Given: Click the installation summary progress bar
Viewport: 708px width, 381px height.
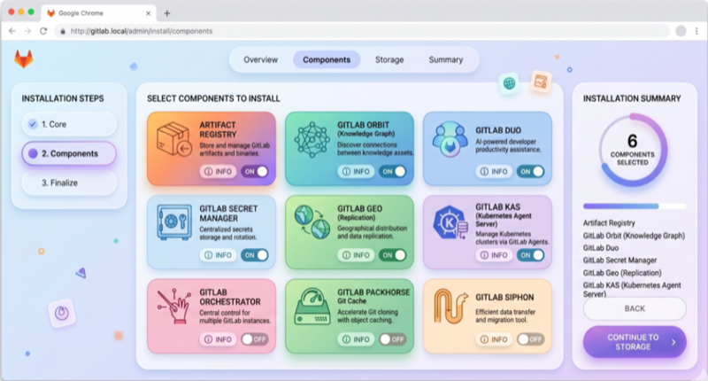Looking at the screenshot, I should (x=635, y=206).
